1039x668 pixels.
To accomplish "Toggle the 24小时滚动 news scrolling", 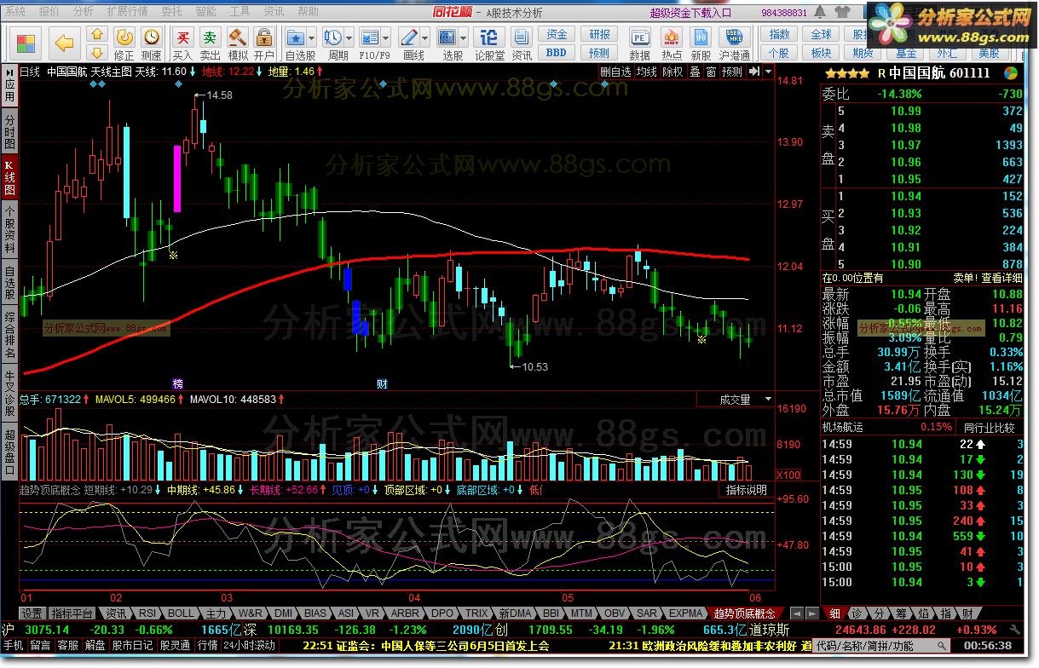I will point(249,646).
